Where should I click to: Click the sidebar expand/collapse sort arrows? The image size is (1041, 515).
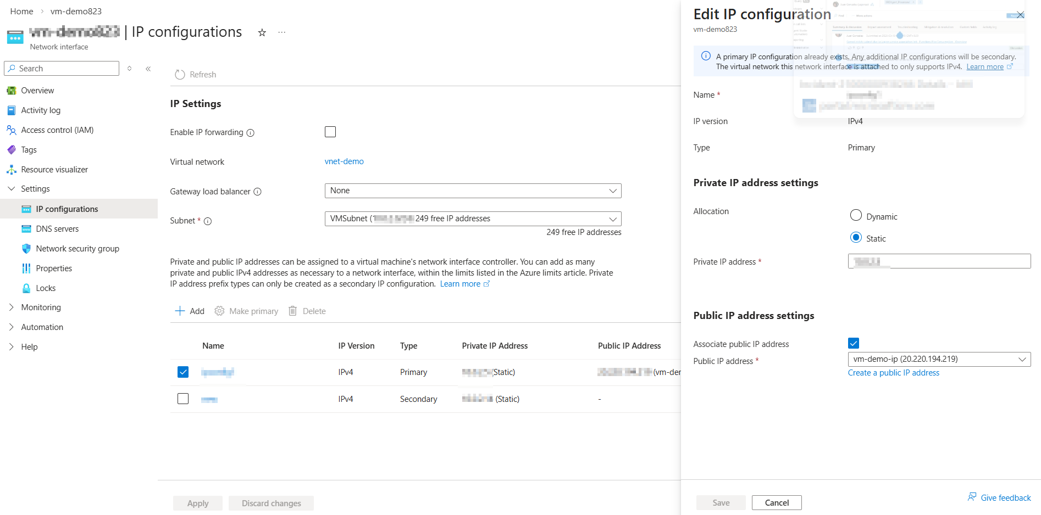pyautogui.click(x=130, y=69)
